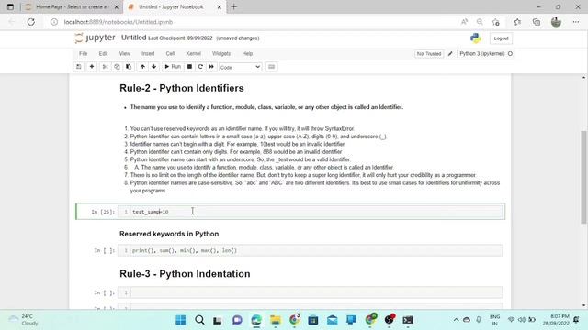The height and width of the screenshot is (330, 588).
Task: Click the Logout button
Action: (501, 38)
